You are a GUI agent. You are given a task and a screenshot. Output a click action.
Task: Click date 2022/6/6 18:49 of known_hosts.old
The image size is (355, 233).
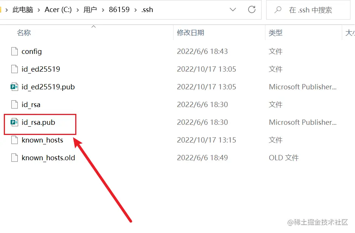click(202, 158)
